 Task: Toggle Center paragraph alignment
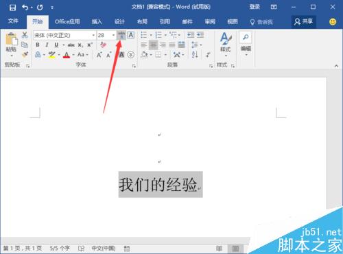point(153,45)
